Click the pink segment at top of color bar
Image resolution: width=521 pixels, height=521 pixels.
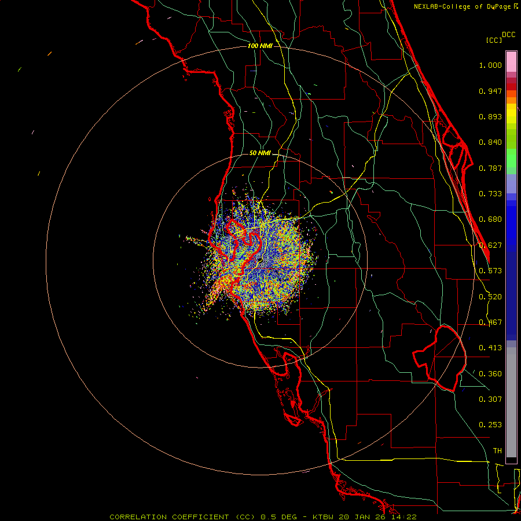tap(511, 61)
